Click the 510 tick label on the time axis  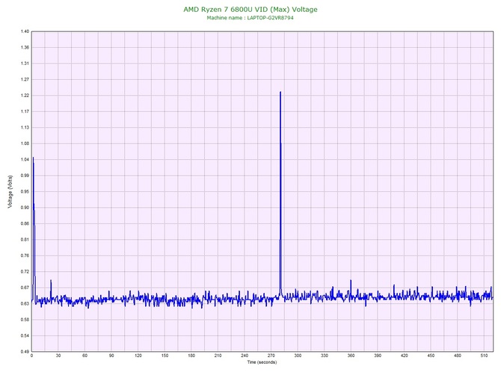coord(484,356)
